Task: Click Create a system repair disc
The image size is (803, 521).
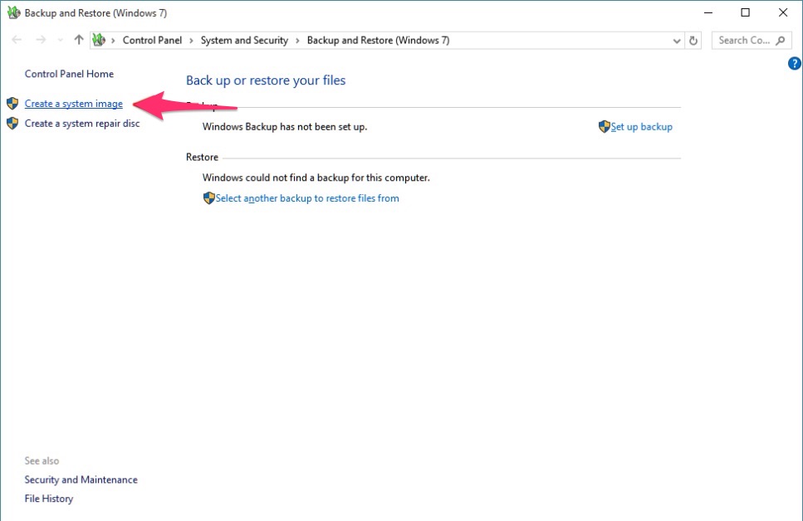Action: (82, 124)
